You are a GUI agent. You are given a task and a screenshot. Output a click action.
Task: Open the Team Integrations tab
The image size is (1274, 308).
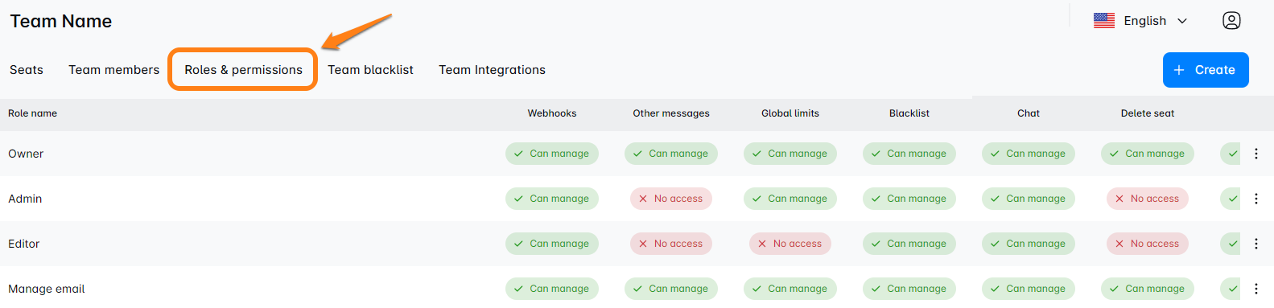492,70
